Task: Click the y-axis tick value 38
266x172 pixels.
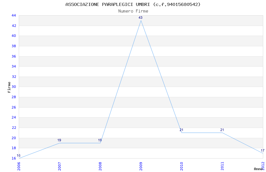Action: pos(14,46)
